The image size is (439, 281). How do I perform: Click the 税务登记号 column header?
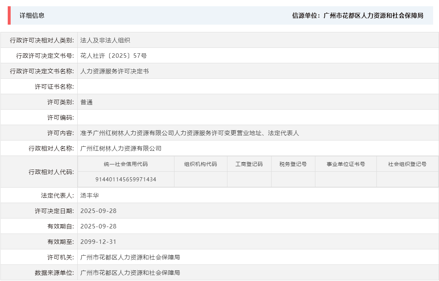point(293,164)
